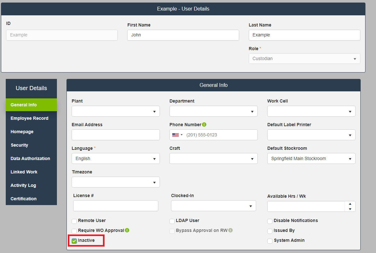Switch to the Employee Record tab
Image resolution: width=376 pixels, height=253 pixels.
[x=29, y=118]
